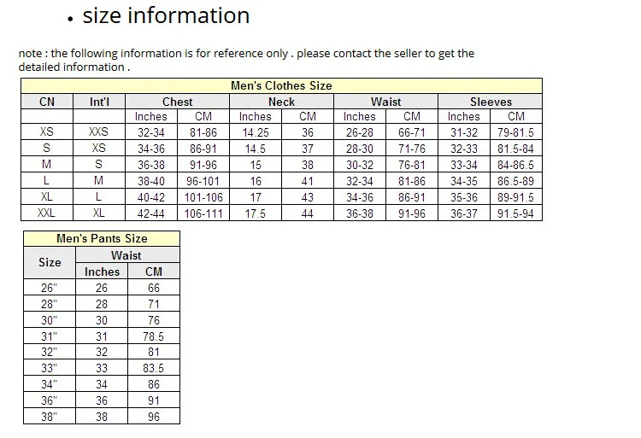The width and height of the screenshot is (641, 438).
Task: Click Waist header in Men's Clothes table
Action: tap(385, 102)
